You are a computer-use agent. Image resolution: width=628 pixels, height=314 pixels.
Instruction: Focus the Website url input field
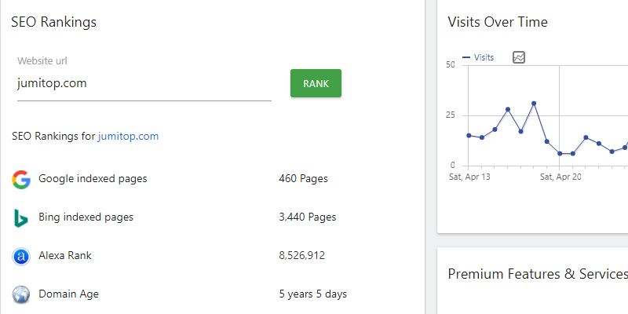point(144,84)
